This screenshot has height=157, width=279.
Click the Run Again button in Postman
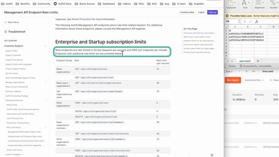pyautogui.click(x=233, y=80)
